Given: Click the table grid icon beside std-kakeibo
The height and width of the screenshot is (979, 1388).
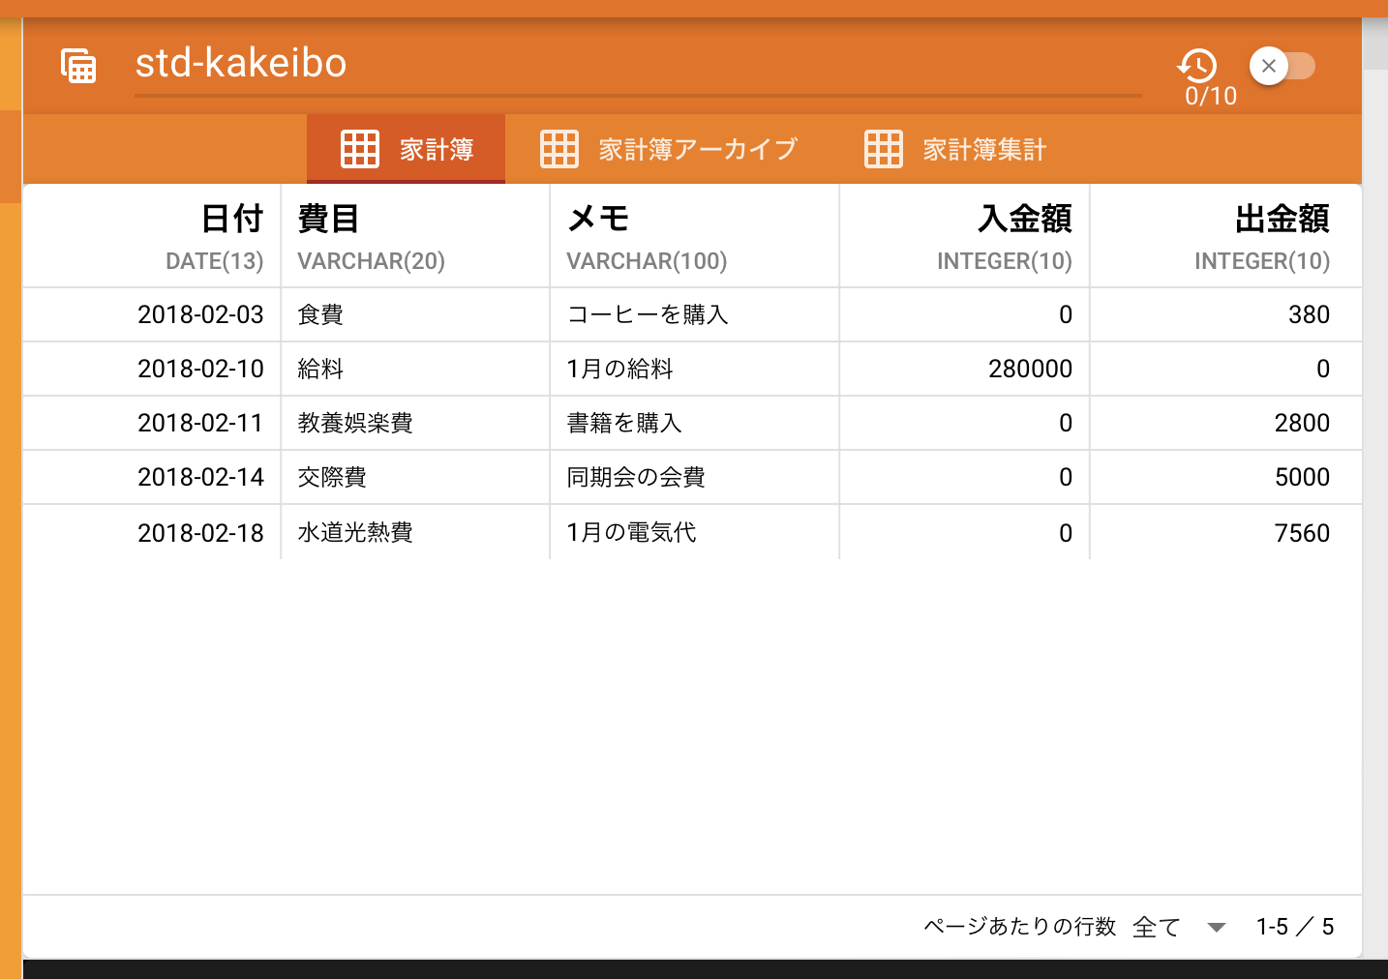Looking at the screenshot, I should tap(78, 65).
